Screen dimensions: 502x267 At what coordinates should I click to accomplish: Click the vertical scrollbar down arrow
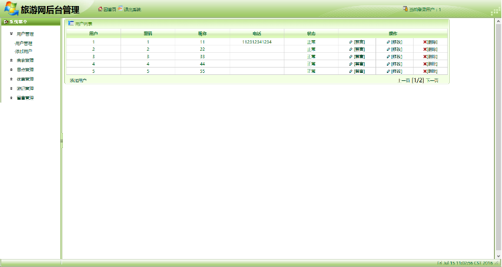point(498,256)
